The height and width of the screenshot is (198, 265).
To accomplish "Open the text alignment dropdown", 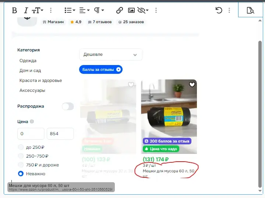I will (x=84, y=10).
